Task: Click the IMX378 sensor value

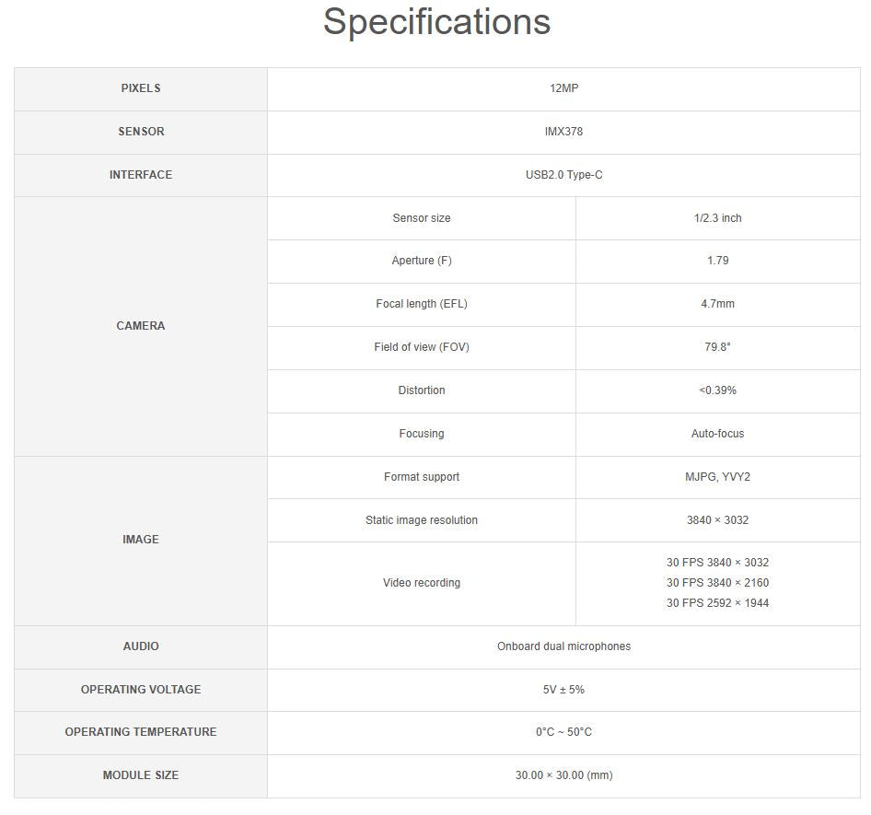Action: pyautogui.click(x=563, y=132)
